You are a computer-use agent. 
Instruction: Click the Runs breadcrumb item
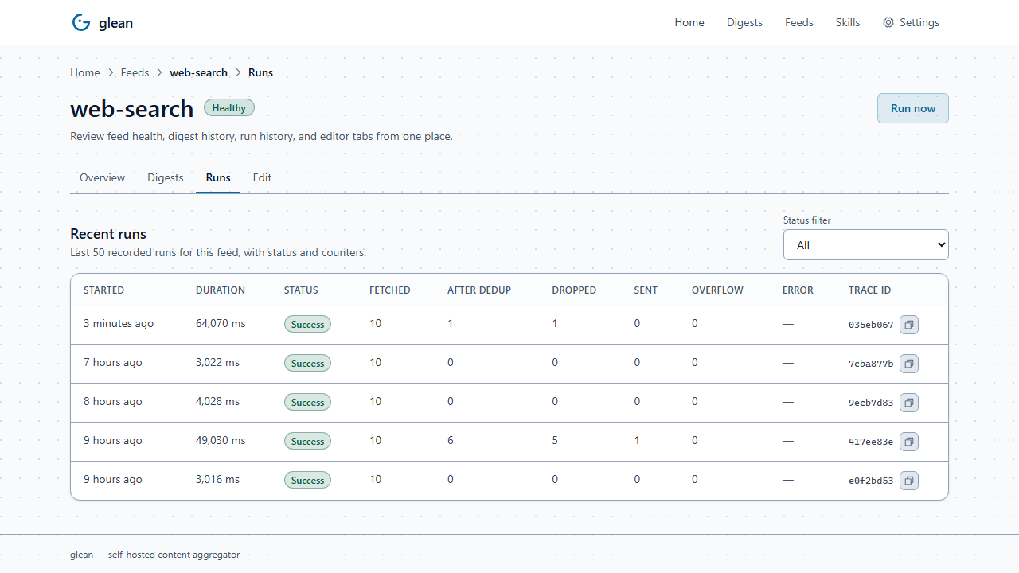coord(260,72)
